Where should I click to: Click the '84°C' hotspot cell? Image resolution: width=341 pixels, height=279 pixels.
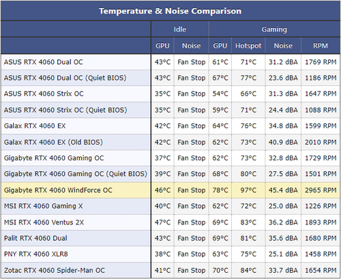pos(248,270)
